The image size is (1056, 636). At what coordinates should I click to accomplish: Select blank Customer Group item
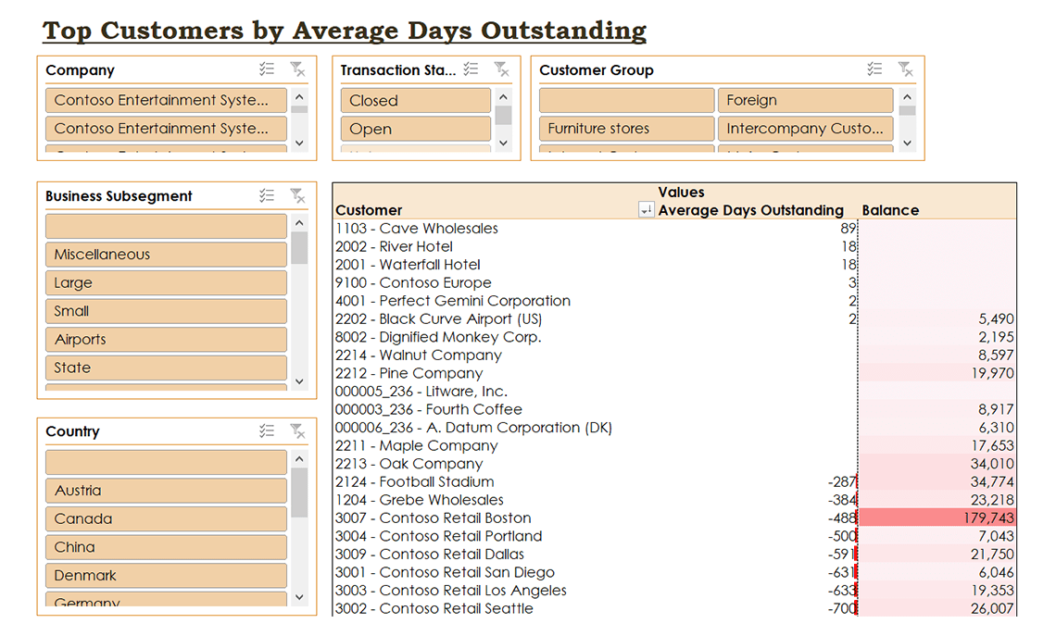[x=626, y=100]
